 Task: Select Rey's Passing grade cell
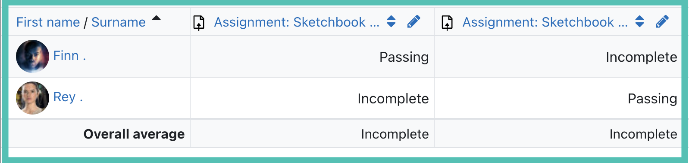pos(558,98)
